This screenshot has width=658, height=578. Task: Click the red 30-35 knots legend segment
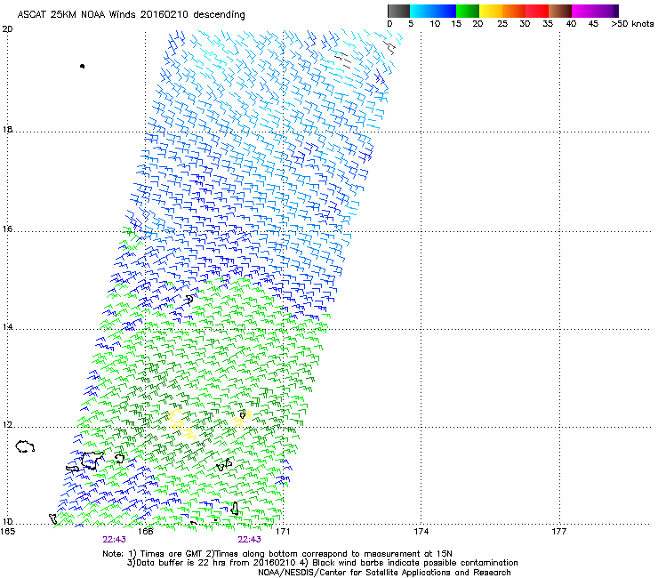(x=537, y=11)
